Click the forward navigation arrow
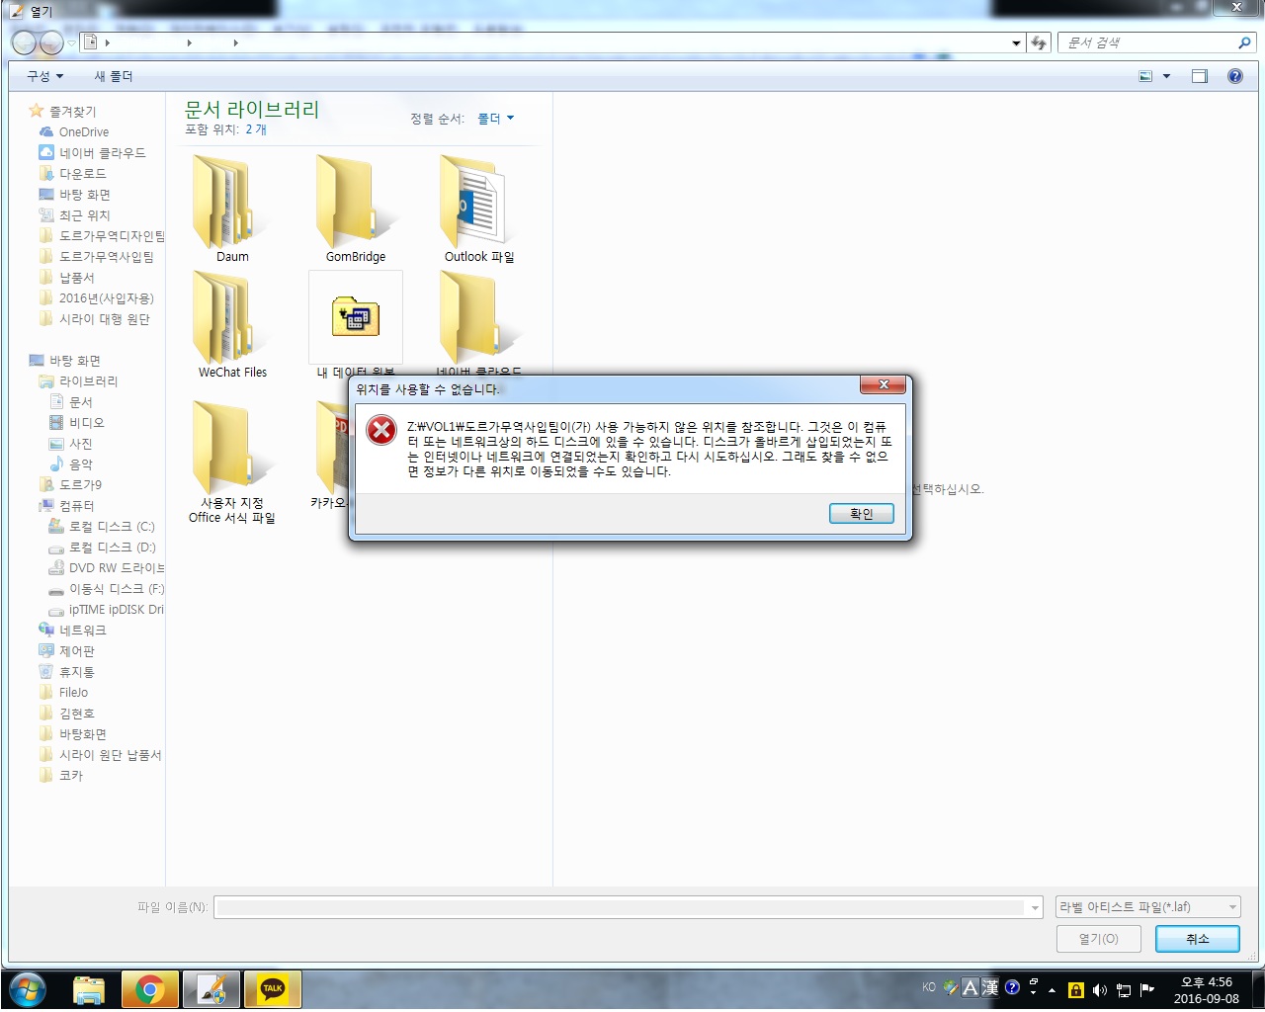The width and height of the screenshot is (1265, 1012). (51, 42)
